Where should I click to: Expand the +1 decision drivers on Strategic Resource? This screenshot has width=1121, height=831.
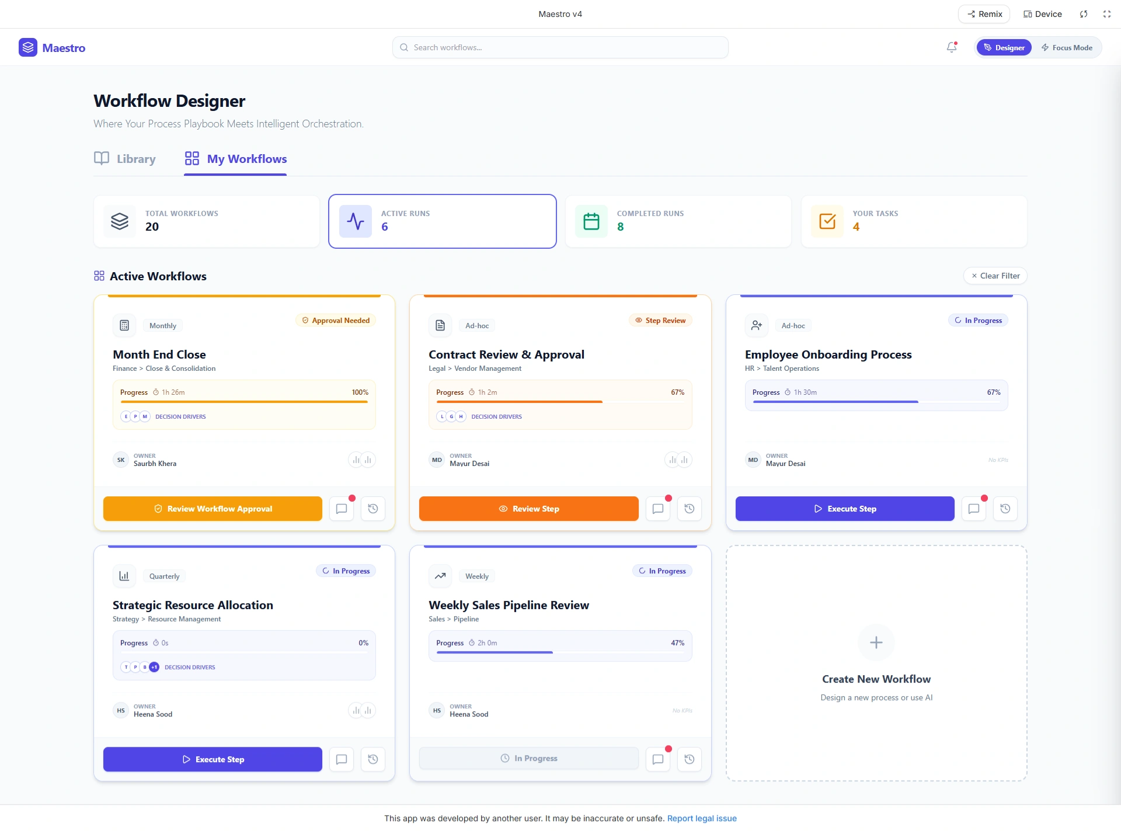tap(154, 667)
